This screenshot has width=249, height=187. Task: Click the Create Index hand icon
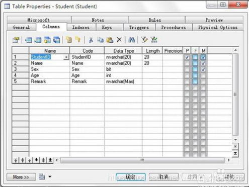(78, 40)
